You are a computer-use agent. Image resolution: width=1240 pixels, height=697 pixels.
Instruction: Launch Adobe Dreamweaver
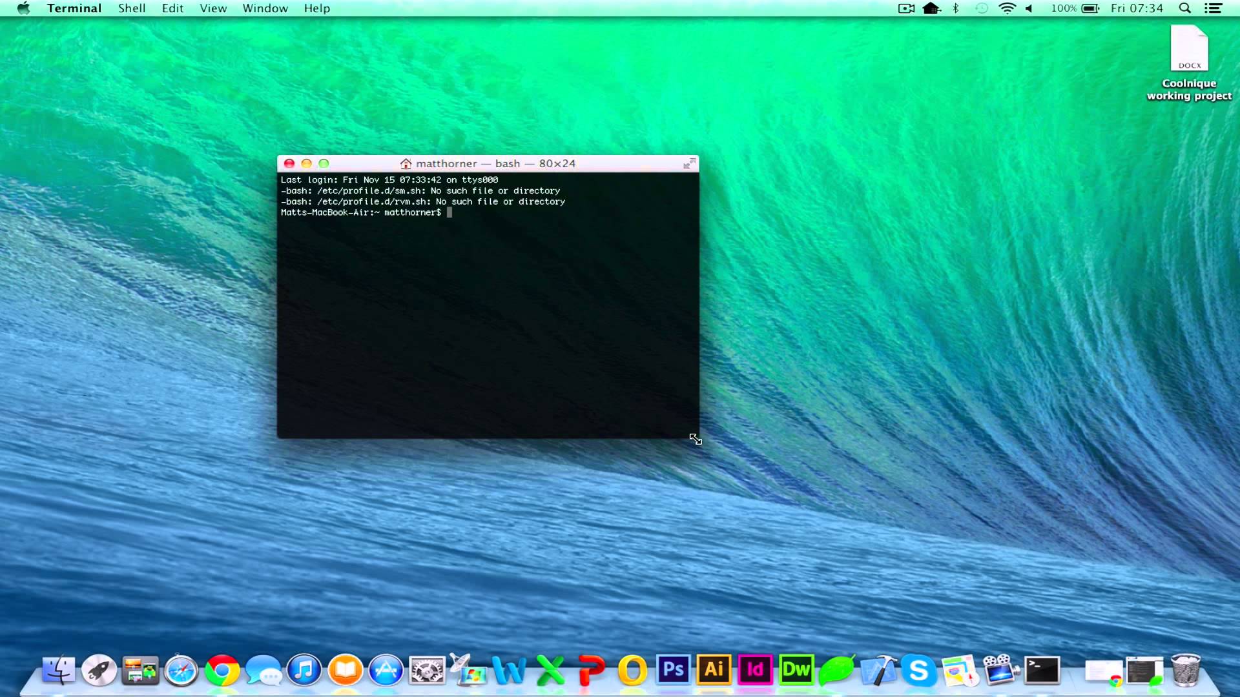(x=796, y=671)
